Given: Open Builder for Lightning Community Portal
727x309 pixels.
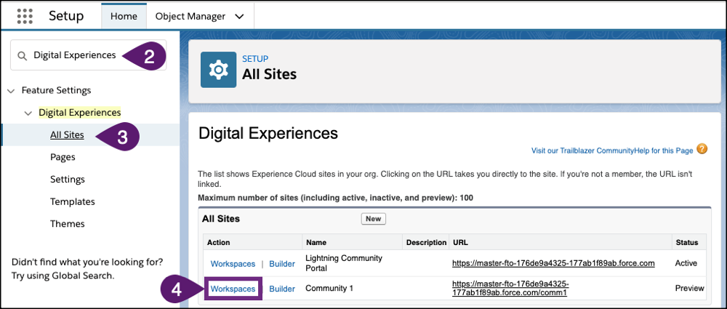Looking at the screenshot, I should 282,263.
